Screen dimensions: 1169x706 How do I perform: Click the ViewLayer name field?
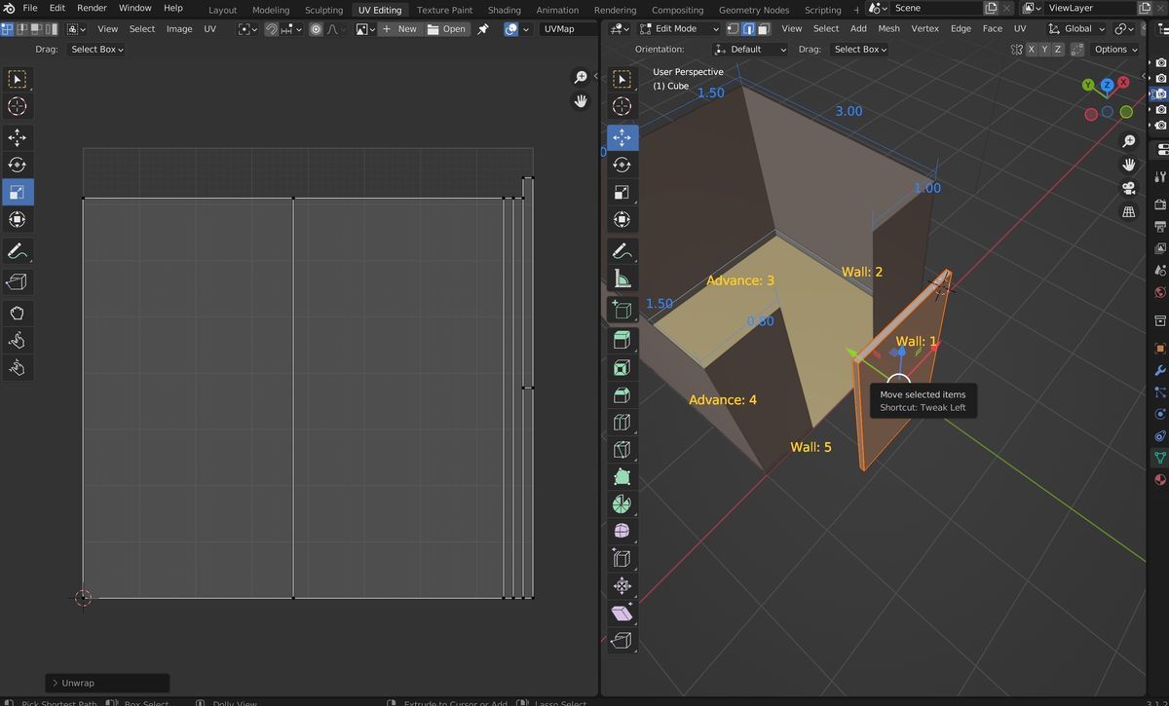pyautogui.click(x=1091, y=8)
